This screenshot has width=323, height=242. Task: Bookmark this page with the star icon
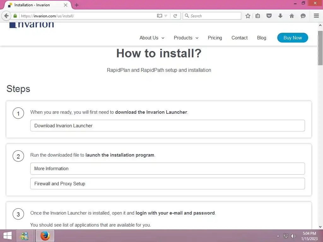click(248, 16)
